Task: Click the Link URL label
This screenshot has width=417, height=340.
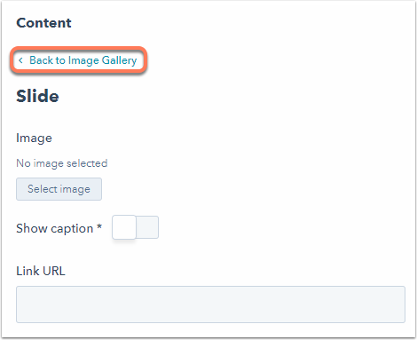Action: tap(41, 271)
